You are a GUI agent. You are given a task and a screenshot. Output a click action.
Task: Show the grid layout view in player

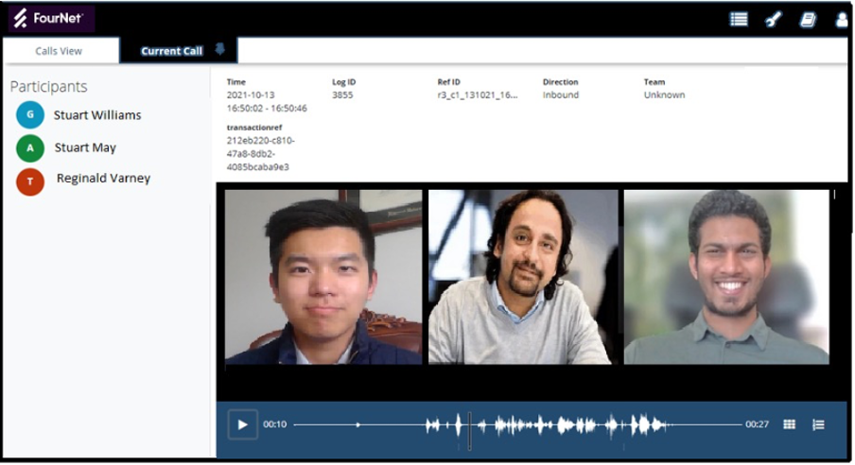click(x=789, y=424)
